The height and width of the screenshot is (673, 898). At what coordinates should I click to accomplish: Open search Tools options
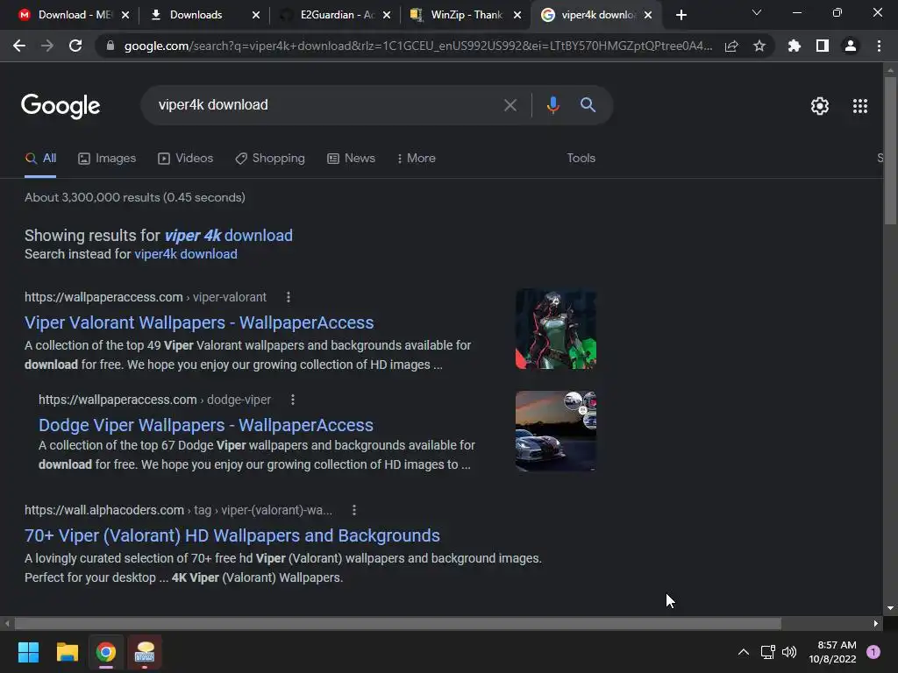pos(581,159)
